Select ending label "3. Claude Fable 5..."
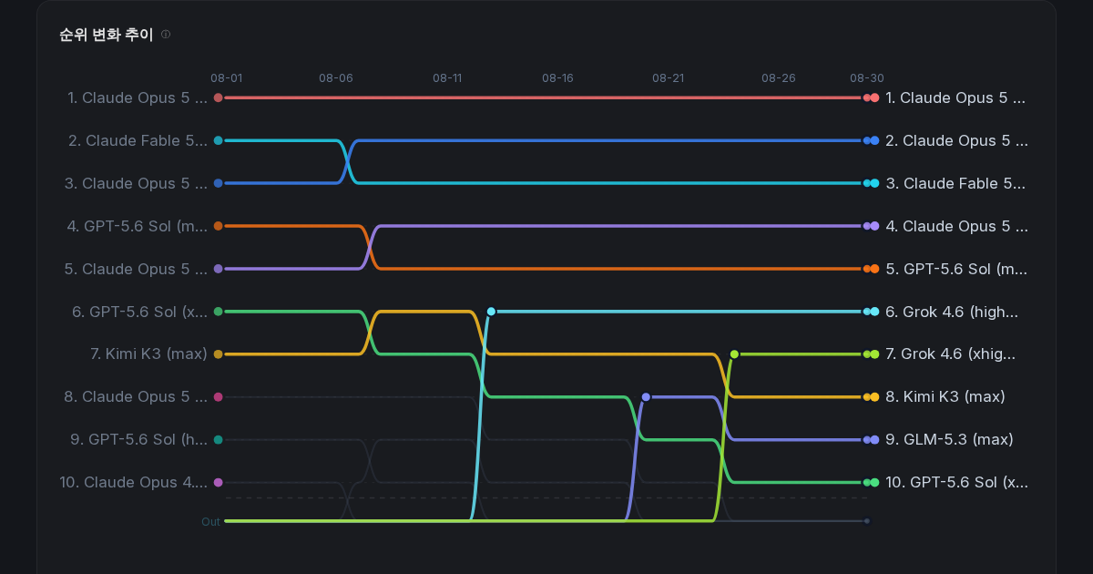 (x=955, y=183)
